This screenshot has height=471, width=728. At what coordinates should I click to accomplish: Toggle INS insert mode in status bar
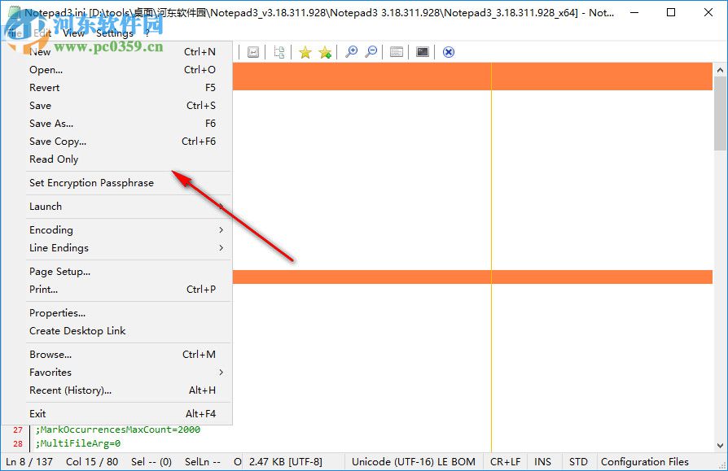click(x=542, y=462)
